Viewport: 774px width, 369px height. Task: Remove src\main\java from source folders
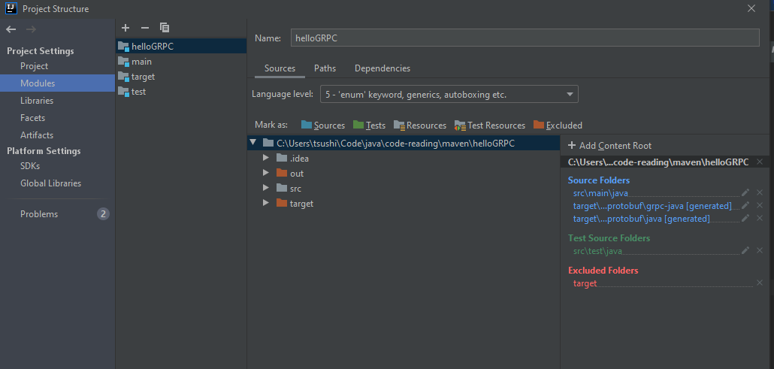[x=760, y=192]
